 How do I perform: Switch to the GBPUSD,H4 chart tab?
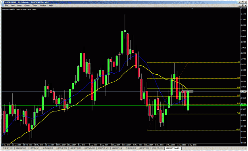click(x=117, y=148)
